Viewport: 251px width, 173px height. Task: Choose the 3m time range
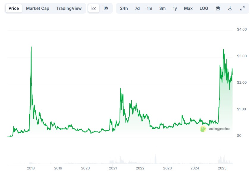pyautogui.click(x=162, y=8)
